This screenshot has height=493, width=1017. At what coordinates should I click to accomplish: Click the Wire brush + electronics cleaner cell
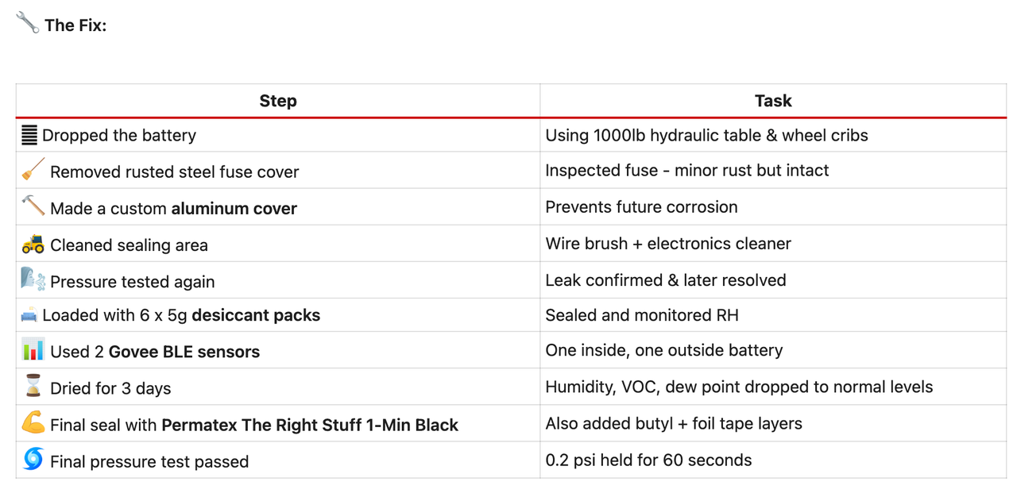pyautogui.click(x=668, y=244)
